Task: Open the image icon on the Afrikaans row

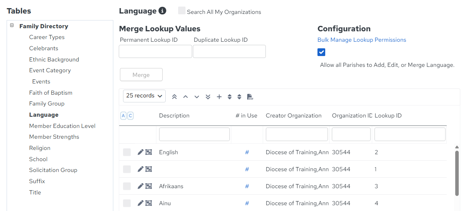Action: 149,186
